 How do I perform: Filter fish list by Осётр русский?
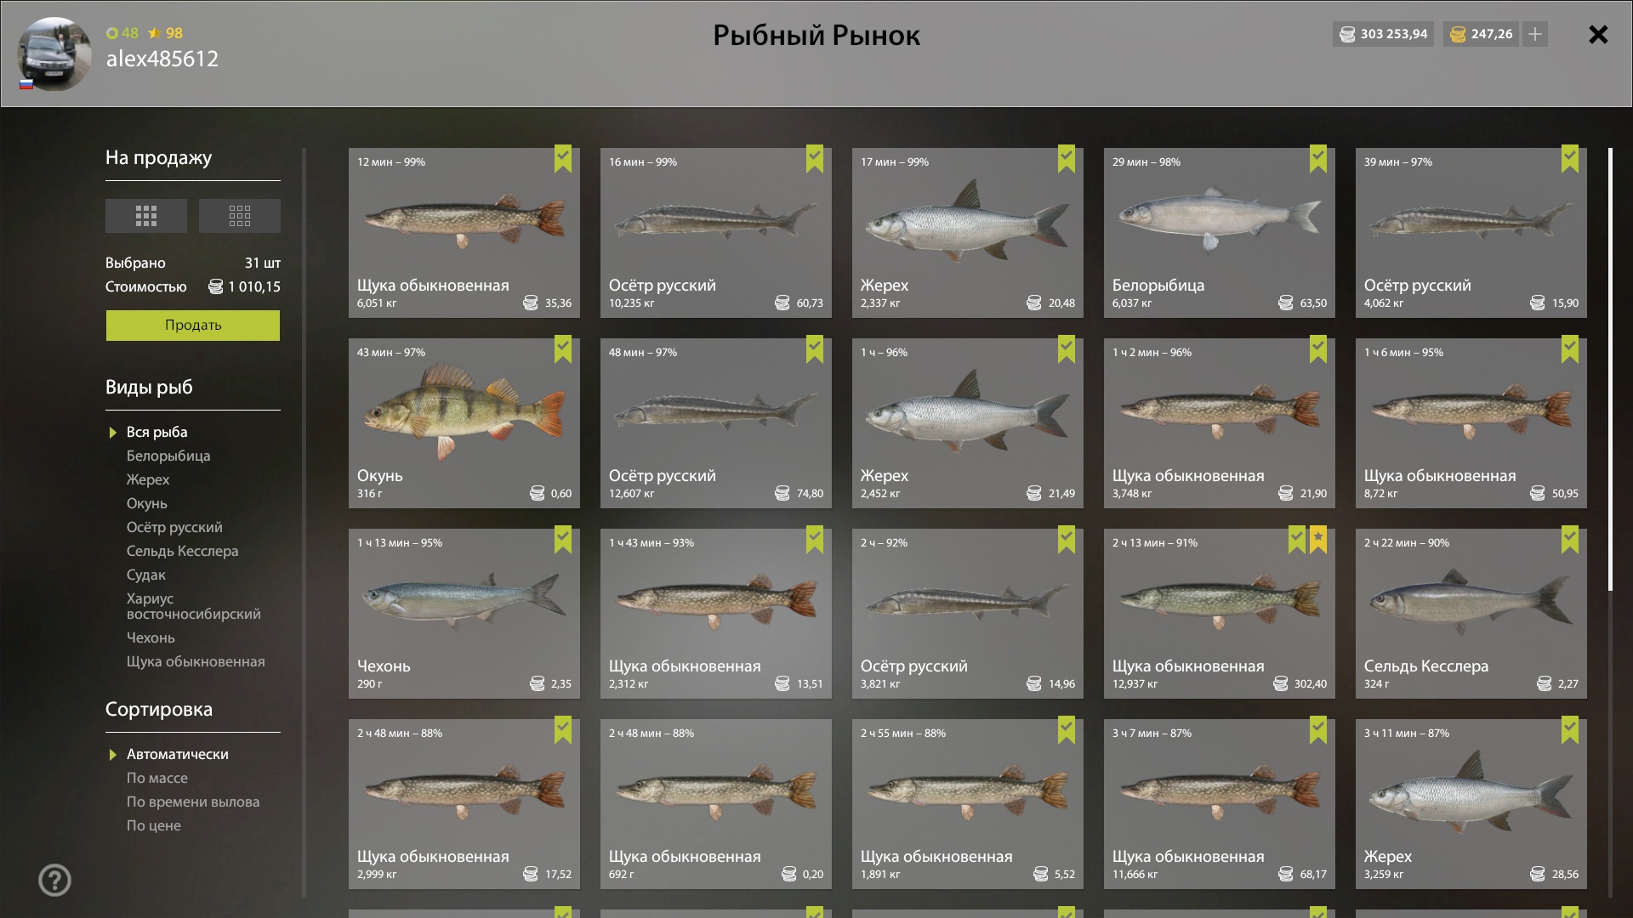(174, 527)
